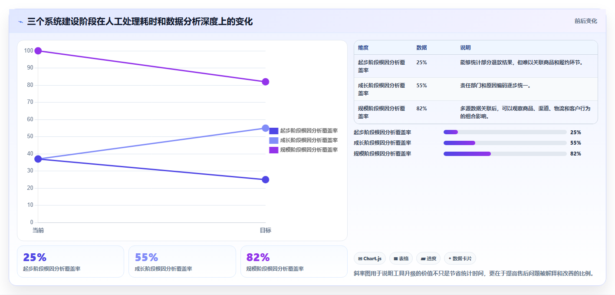Click the purple data point at 82 on 目标
Viewport: 615px width, 295px height.
tap(266, 82)
